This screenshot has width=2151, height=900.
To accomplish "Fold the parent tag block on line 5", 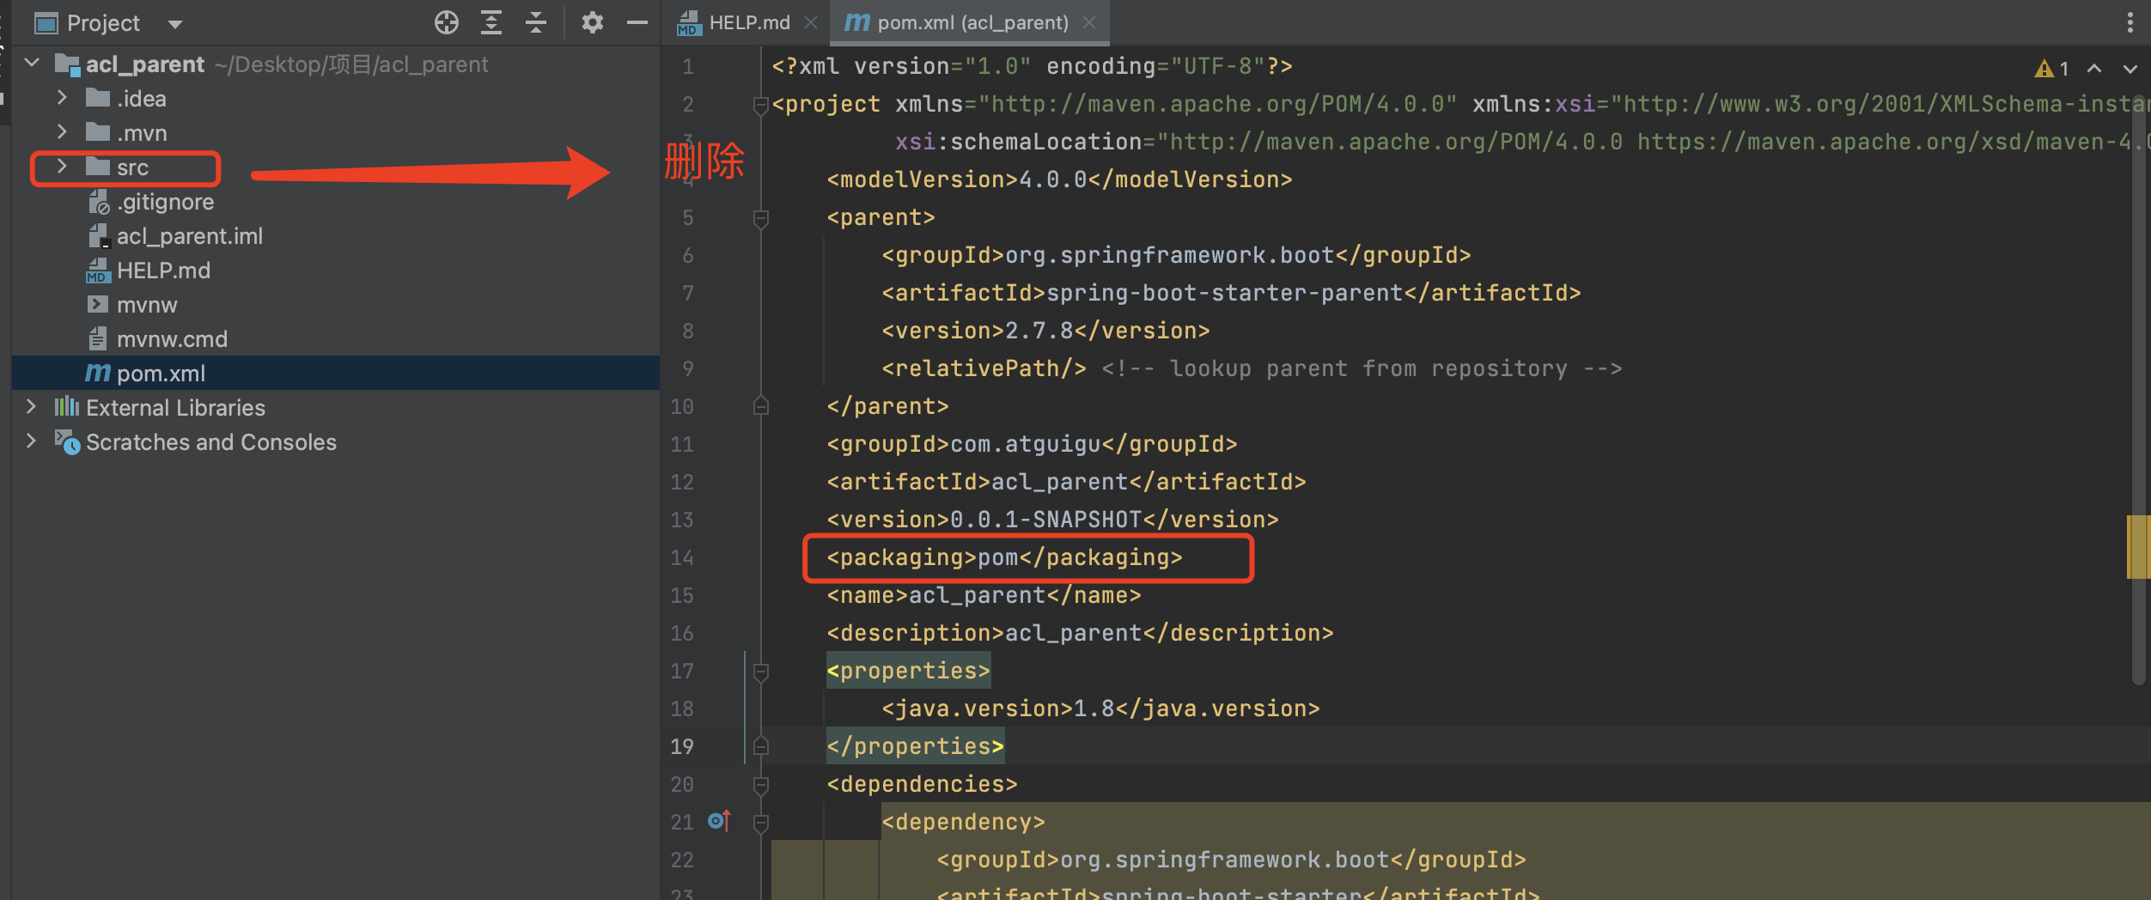I will pos(760,218).
